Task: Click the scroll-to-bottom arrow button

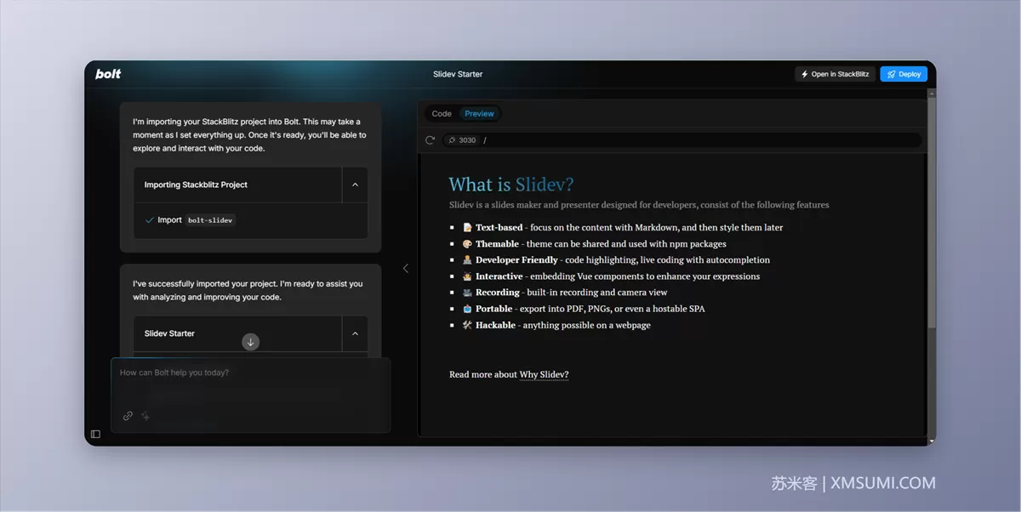Action: pyautogui.click(x=250, y=342)
